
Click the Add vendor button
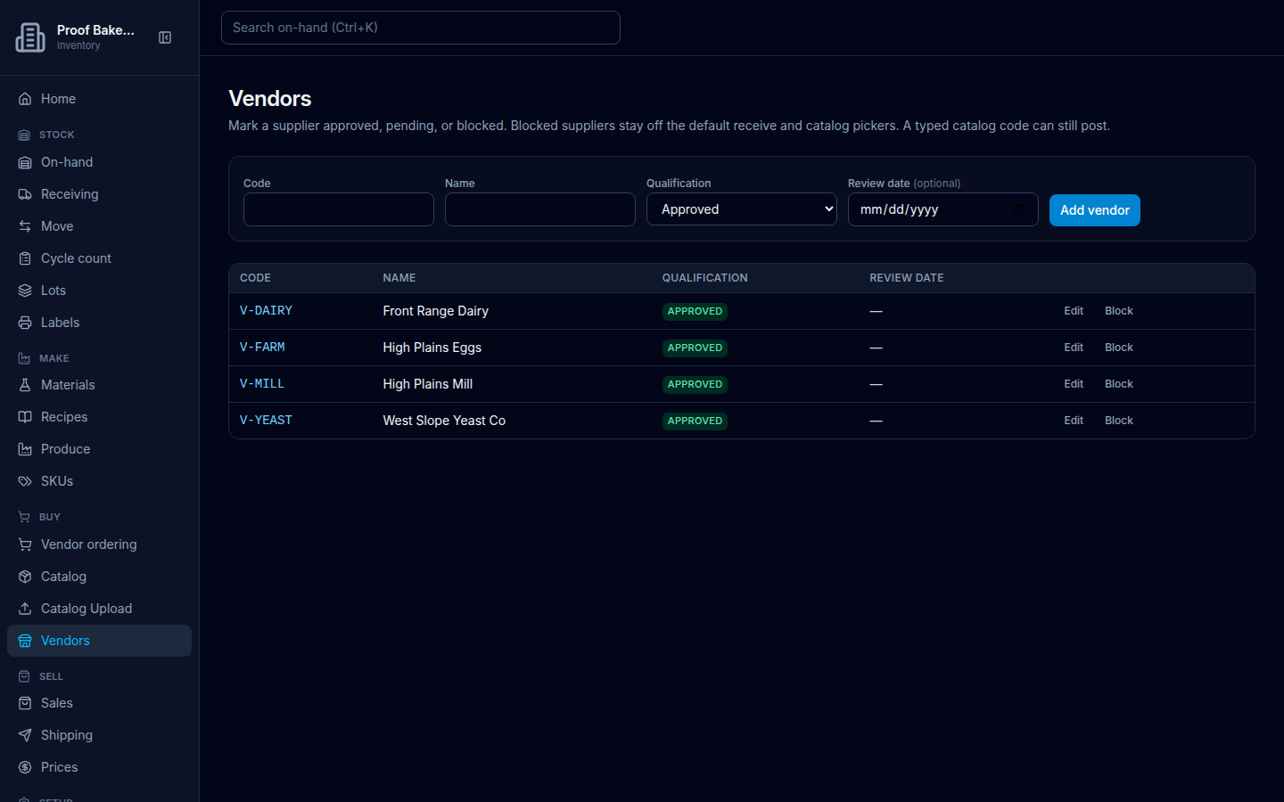tap(1094, 210)
